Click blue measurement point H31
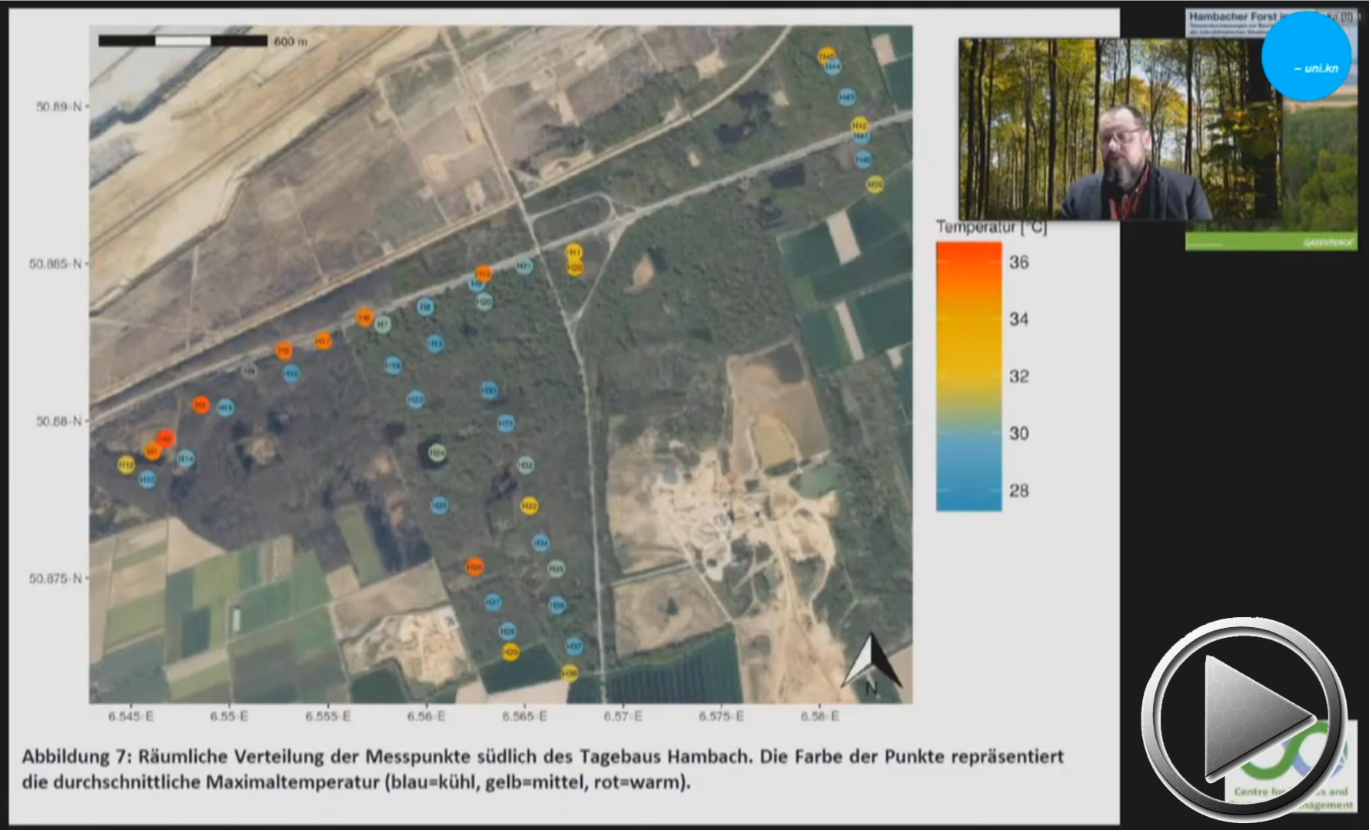The width and height of the screenshot is (1369, 830). pyautogui.click(x=505, y=423)
